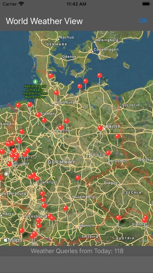Select the lone pin north of Nuremberg
Screen dimensions: 153x273
tap(78, 178)
